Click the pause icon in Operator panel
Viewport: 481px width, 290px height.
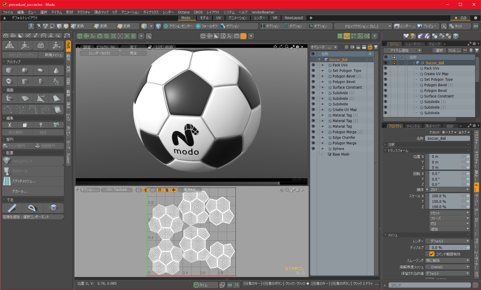347,47
